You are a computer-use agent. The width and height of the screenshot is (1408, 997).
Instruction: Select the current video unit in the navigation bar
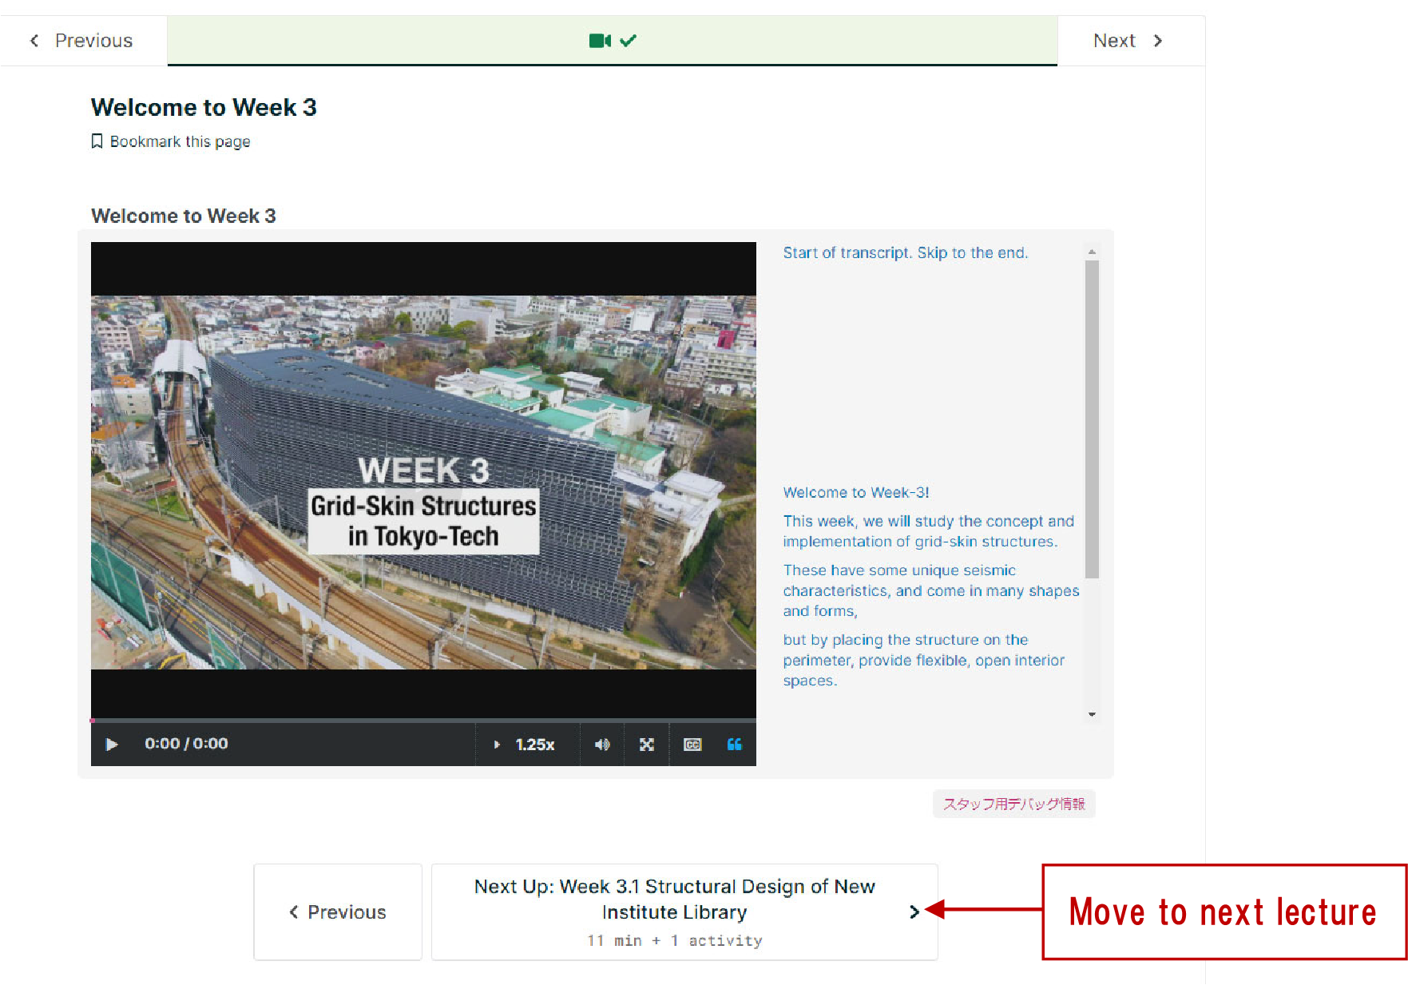(x=612, y=40)
